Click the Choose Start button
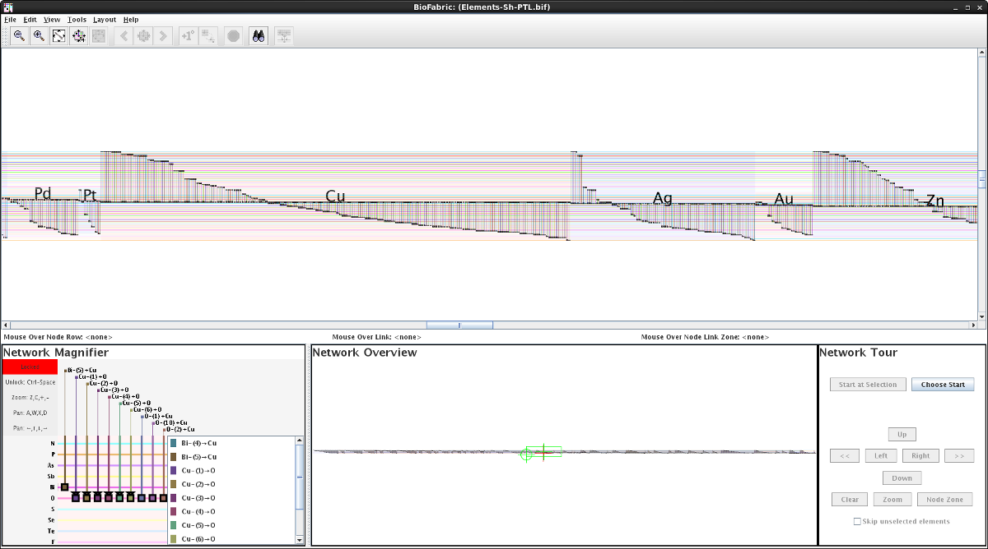Image resolution: width=988 pixels, height=549 pixels. 943,385
